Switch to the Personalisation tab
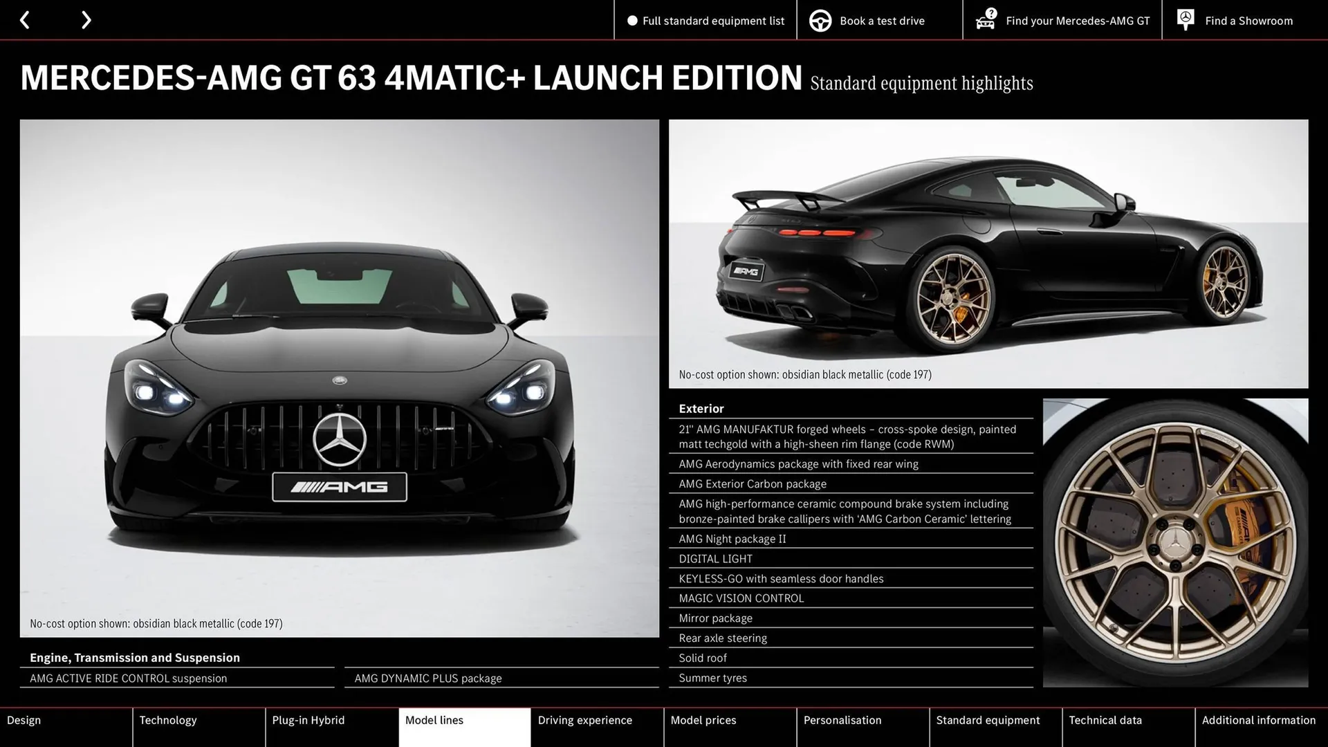 [863, 727]
